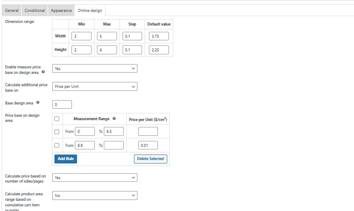
Task: Open Calculate price by sides/pages dropdown
Action: [x=94, y=177]
